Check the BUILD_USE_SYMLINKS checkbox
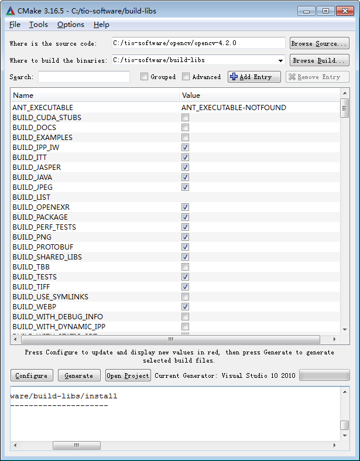This screenshot has height=461, width=360. coord(185,296)
